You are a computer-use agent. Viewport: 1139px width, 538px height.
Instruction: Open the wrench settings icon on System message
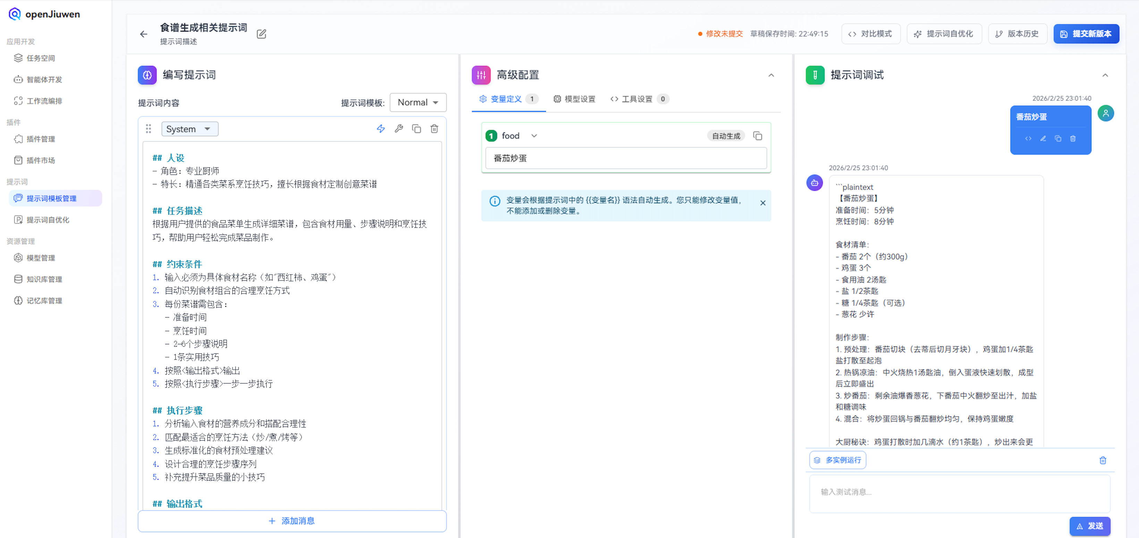399,129
